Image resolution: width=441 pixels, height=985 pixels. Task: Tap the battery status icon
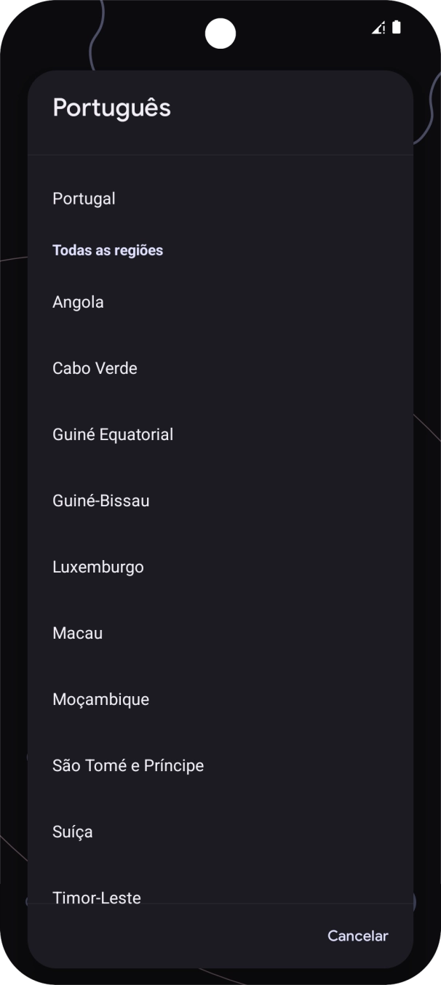pyautogui.click(x=397, y=28)
